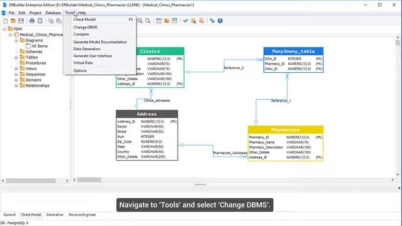The width and height of the screenshot is (402, 226).
Task: Copy selection with the Copy toolbar icon
Action: (51, 21)
